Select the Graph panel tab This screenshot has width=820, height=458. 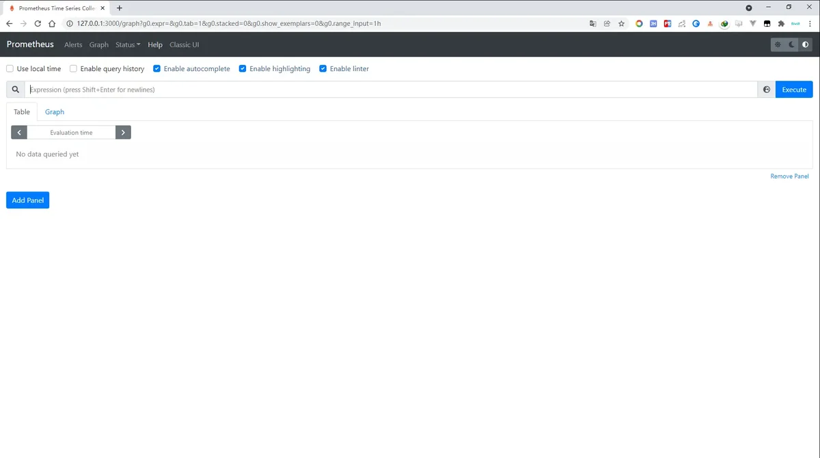pos(55,112)
